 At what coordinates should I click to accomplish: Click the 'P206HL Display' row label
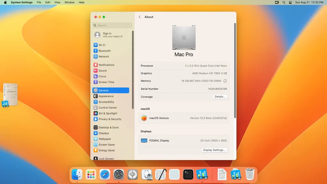click(159, 141)
